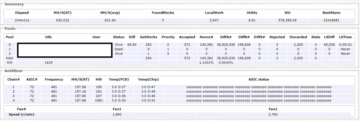This screenshot has height=129, width=360.
Task: Click chain 1 chip temp I:0 O:47
Action: (x=148, y=87)
